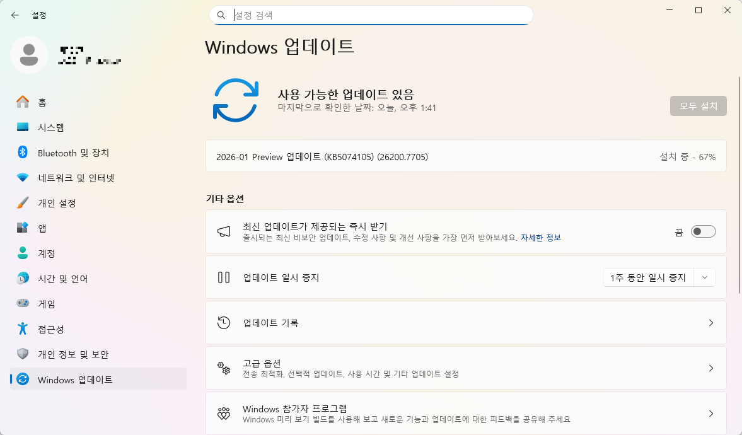Image resolution: width=742 pixels, height=435 pixels.
Task: Click the 기타 옵션 heading
Action: click(225, 199)
